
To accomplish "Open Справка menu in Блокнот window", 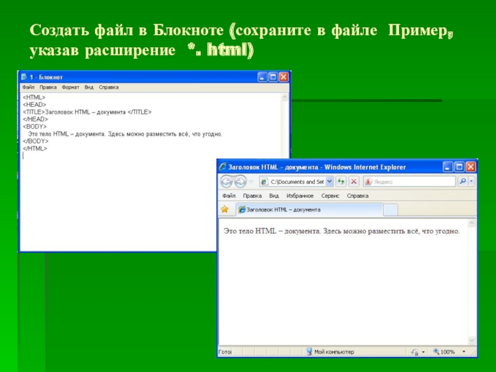I will (108, 87).
